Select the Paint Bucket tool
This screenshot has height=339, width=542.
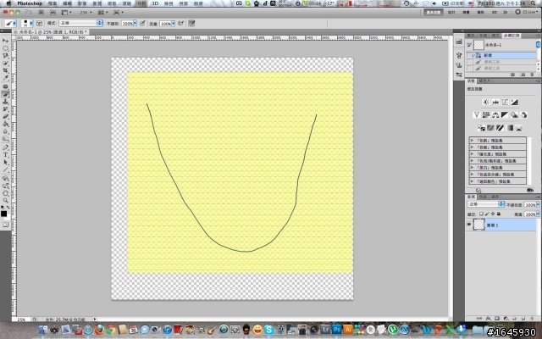click(x=6, y=125)
